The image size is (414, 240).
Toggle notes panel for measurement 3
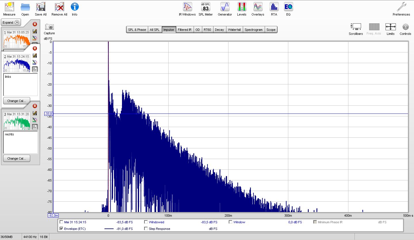click(x=35, y=127)
